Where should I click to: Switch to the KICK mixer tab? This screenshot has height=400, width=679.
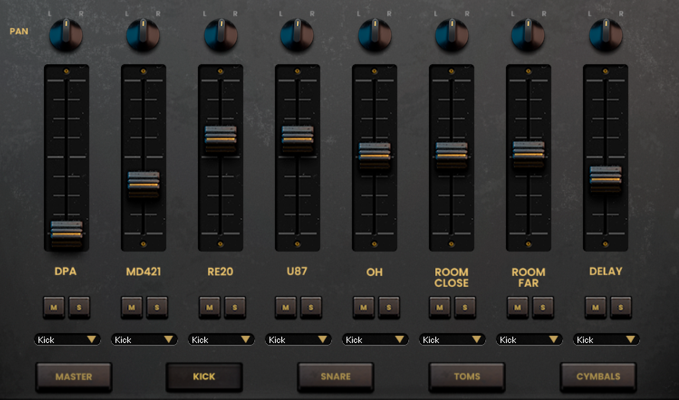[x=204, y=376]
